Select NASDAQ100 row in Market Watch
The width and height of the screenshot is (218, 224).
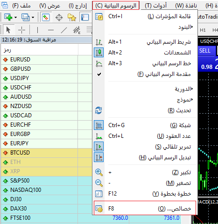[46, 190]
